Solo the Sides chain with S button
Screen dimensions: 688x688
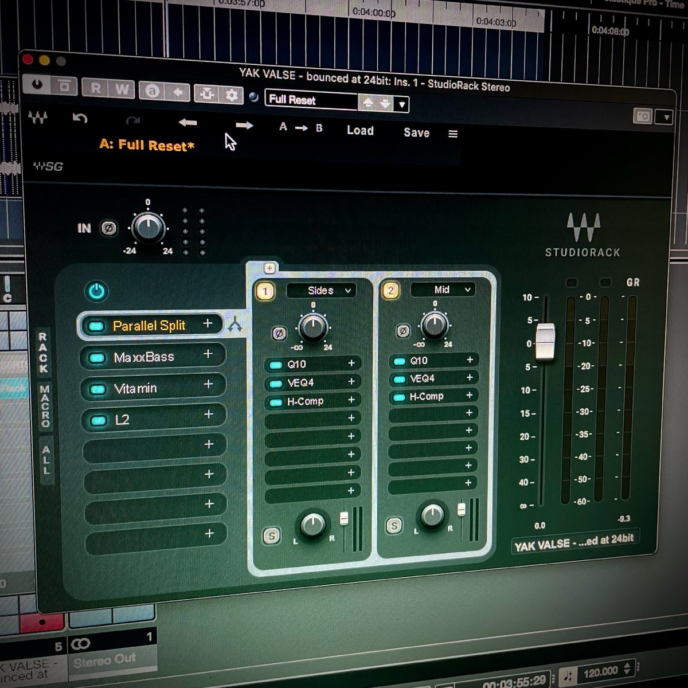pos(271,537)
